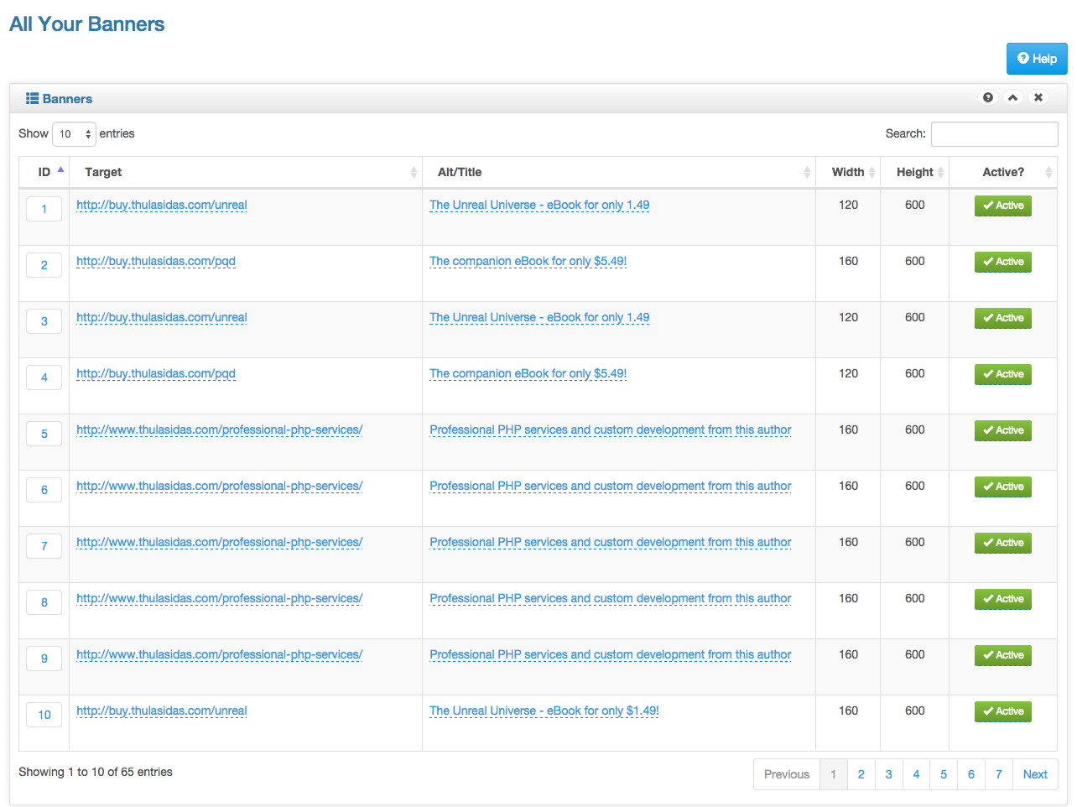Click 'Showing 1 to 10 of 65 entries'
This screenshot has height=807, width=1077.
96,772
